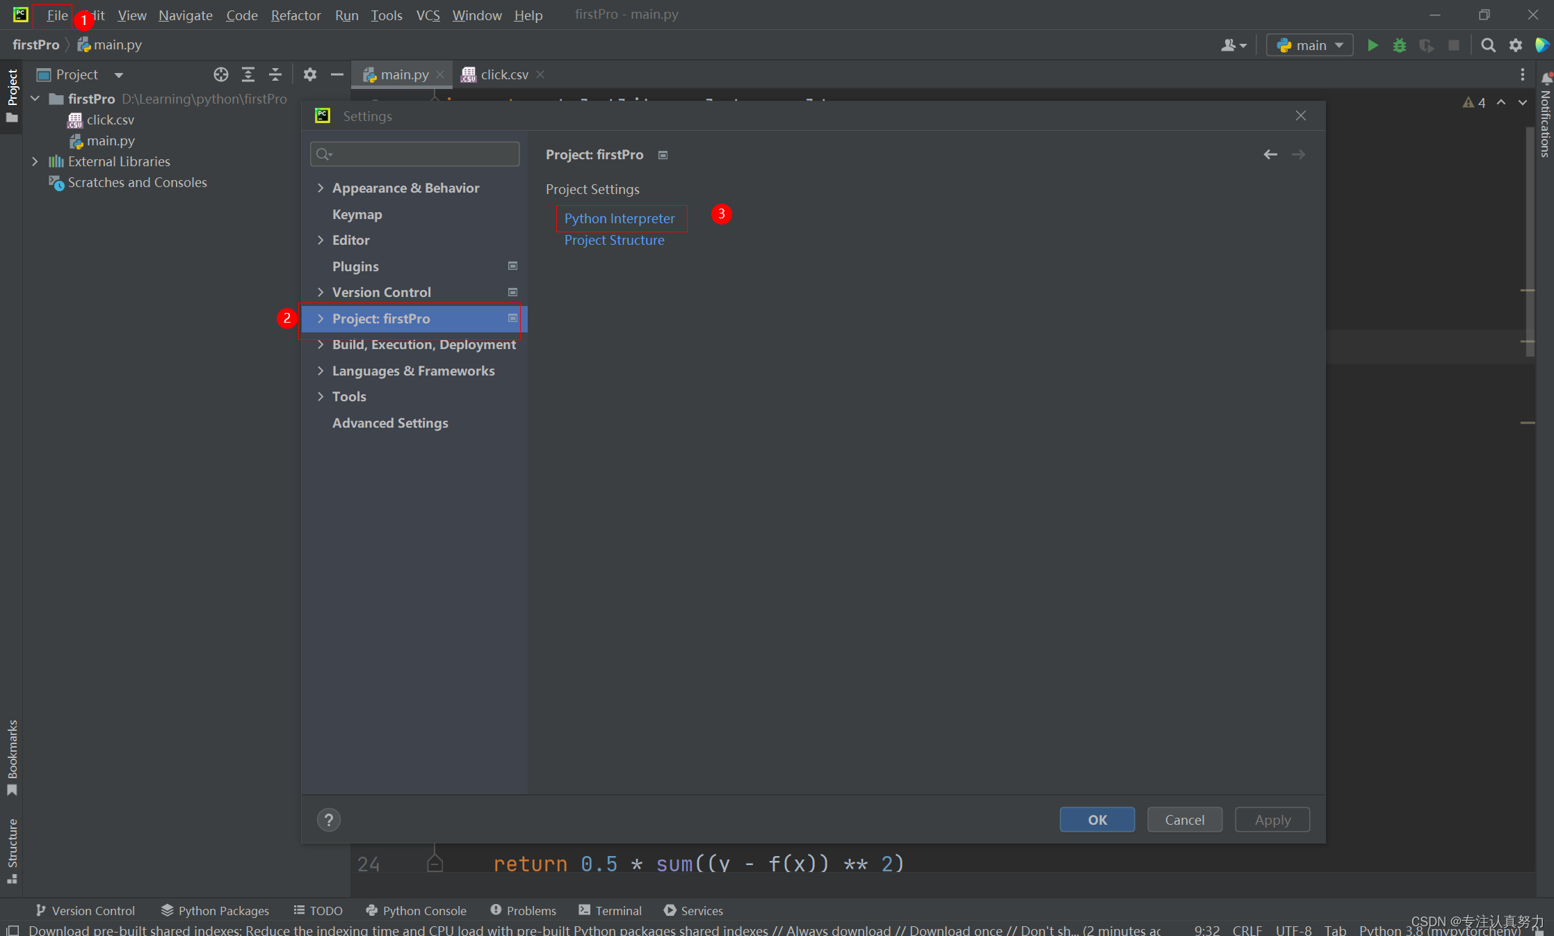Open the Python Interpreter link

click(x=619, y=218)
